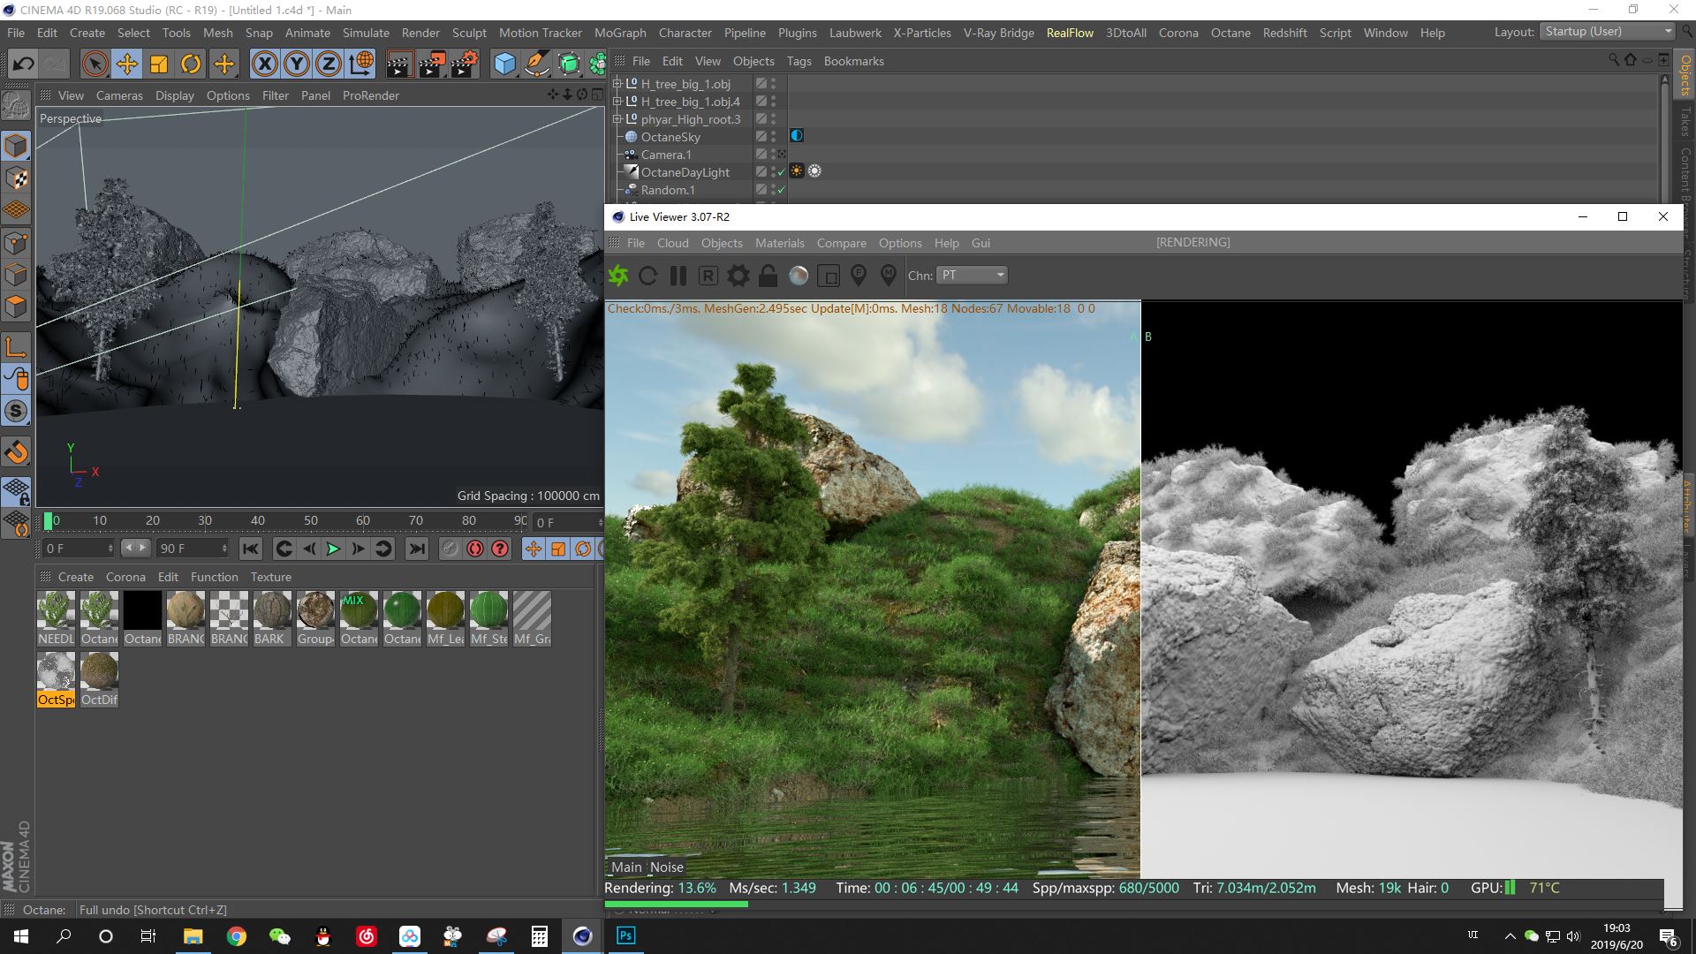The width and height of the screenshot is (1696, 954).
Task: Open the MoGraph menu
Action: pyautogui.click(x=621, y=33)
